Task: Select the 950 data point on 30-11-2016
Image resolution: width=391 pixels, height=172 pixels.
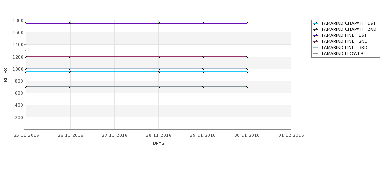Action: coord(247,71)
